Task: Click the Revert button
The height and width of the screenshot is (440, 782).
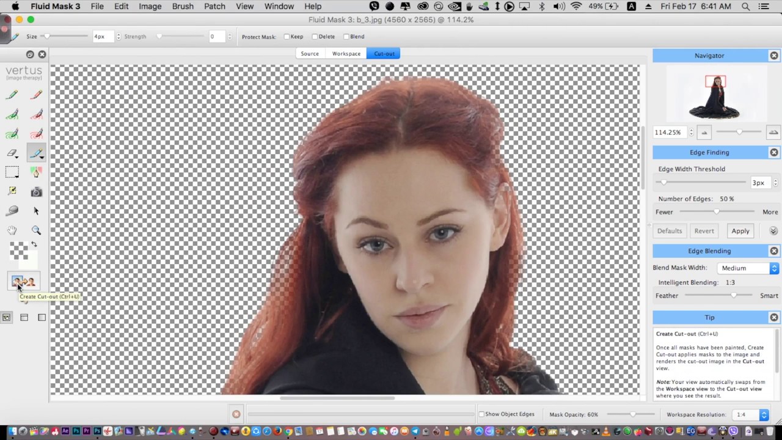Action: pos(704,231)
